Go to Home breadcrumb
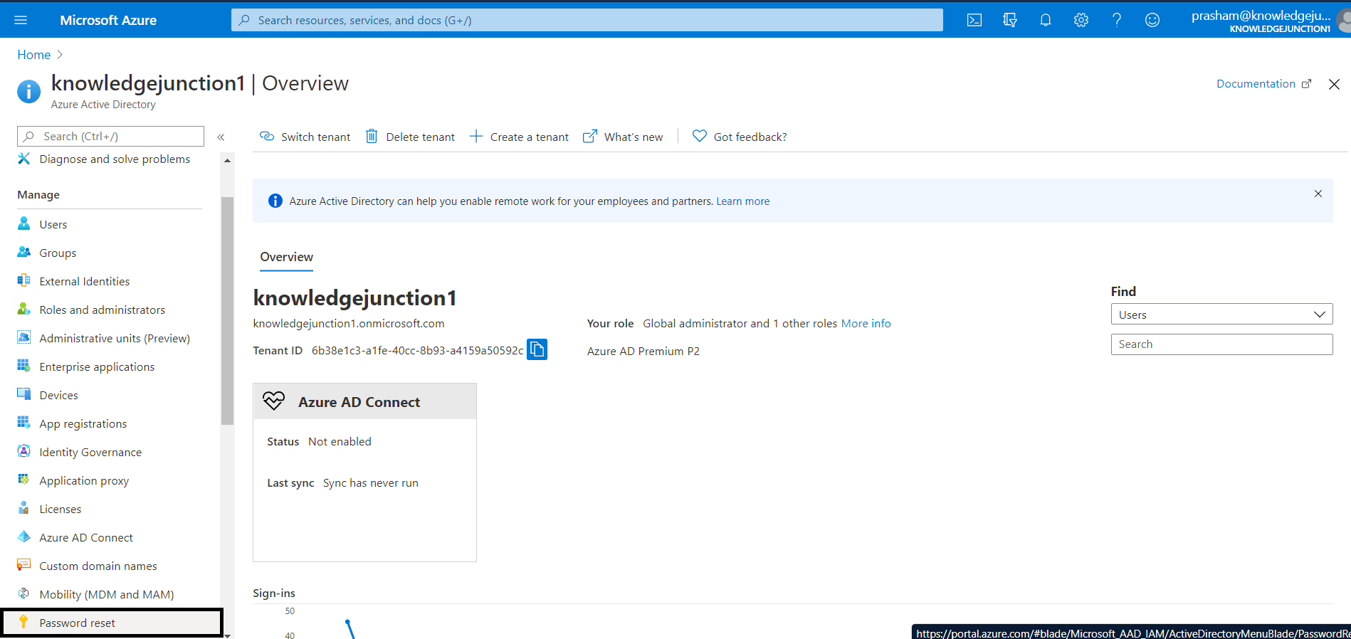The height and width of the screenshot is (639, 1351). pos(33,55)
